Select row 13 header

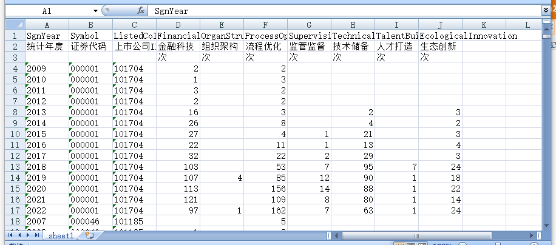tap(15, 166)
